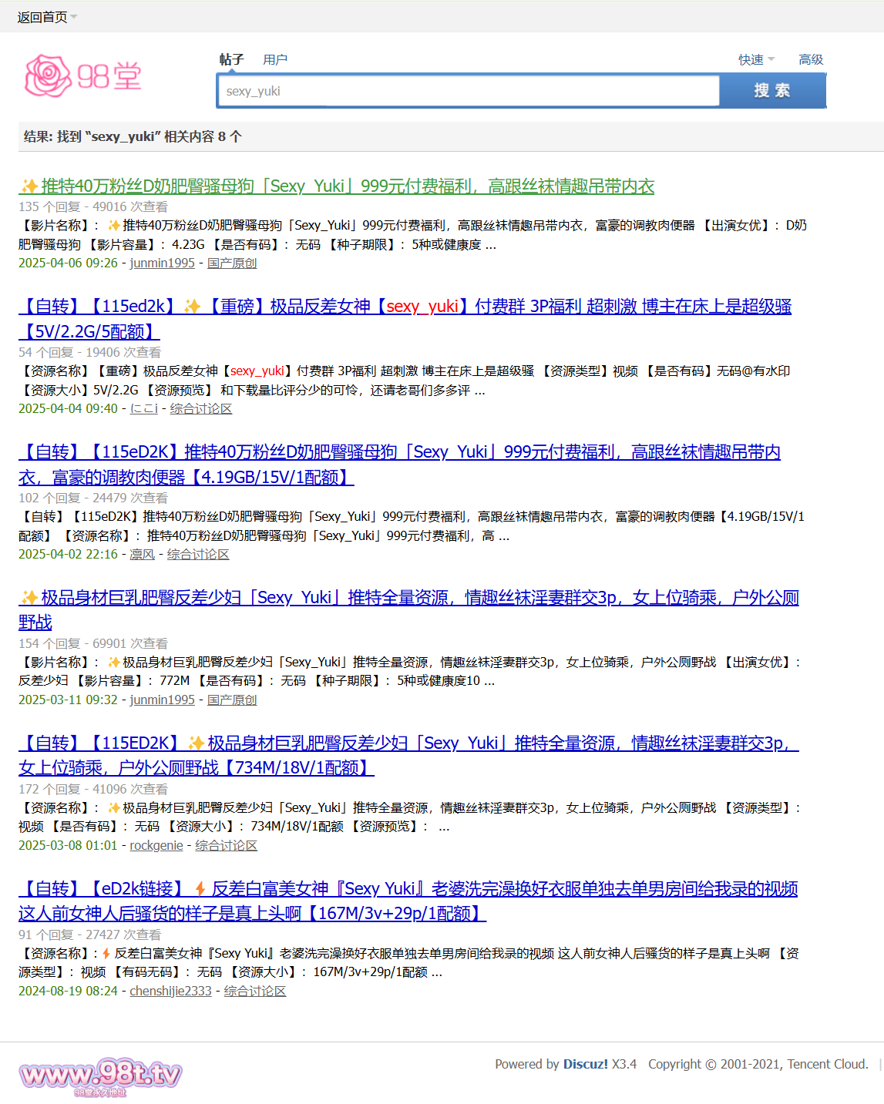
Task: Click the 98堂 rose logo
Action: [x=83, y=76]
